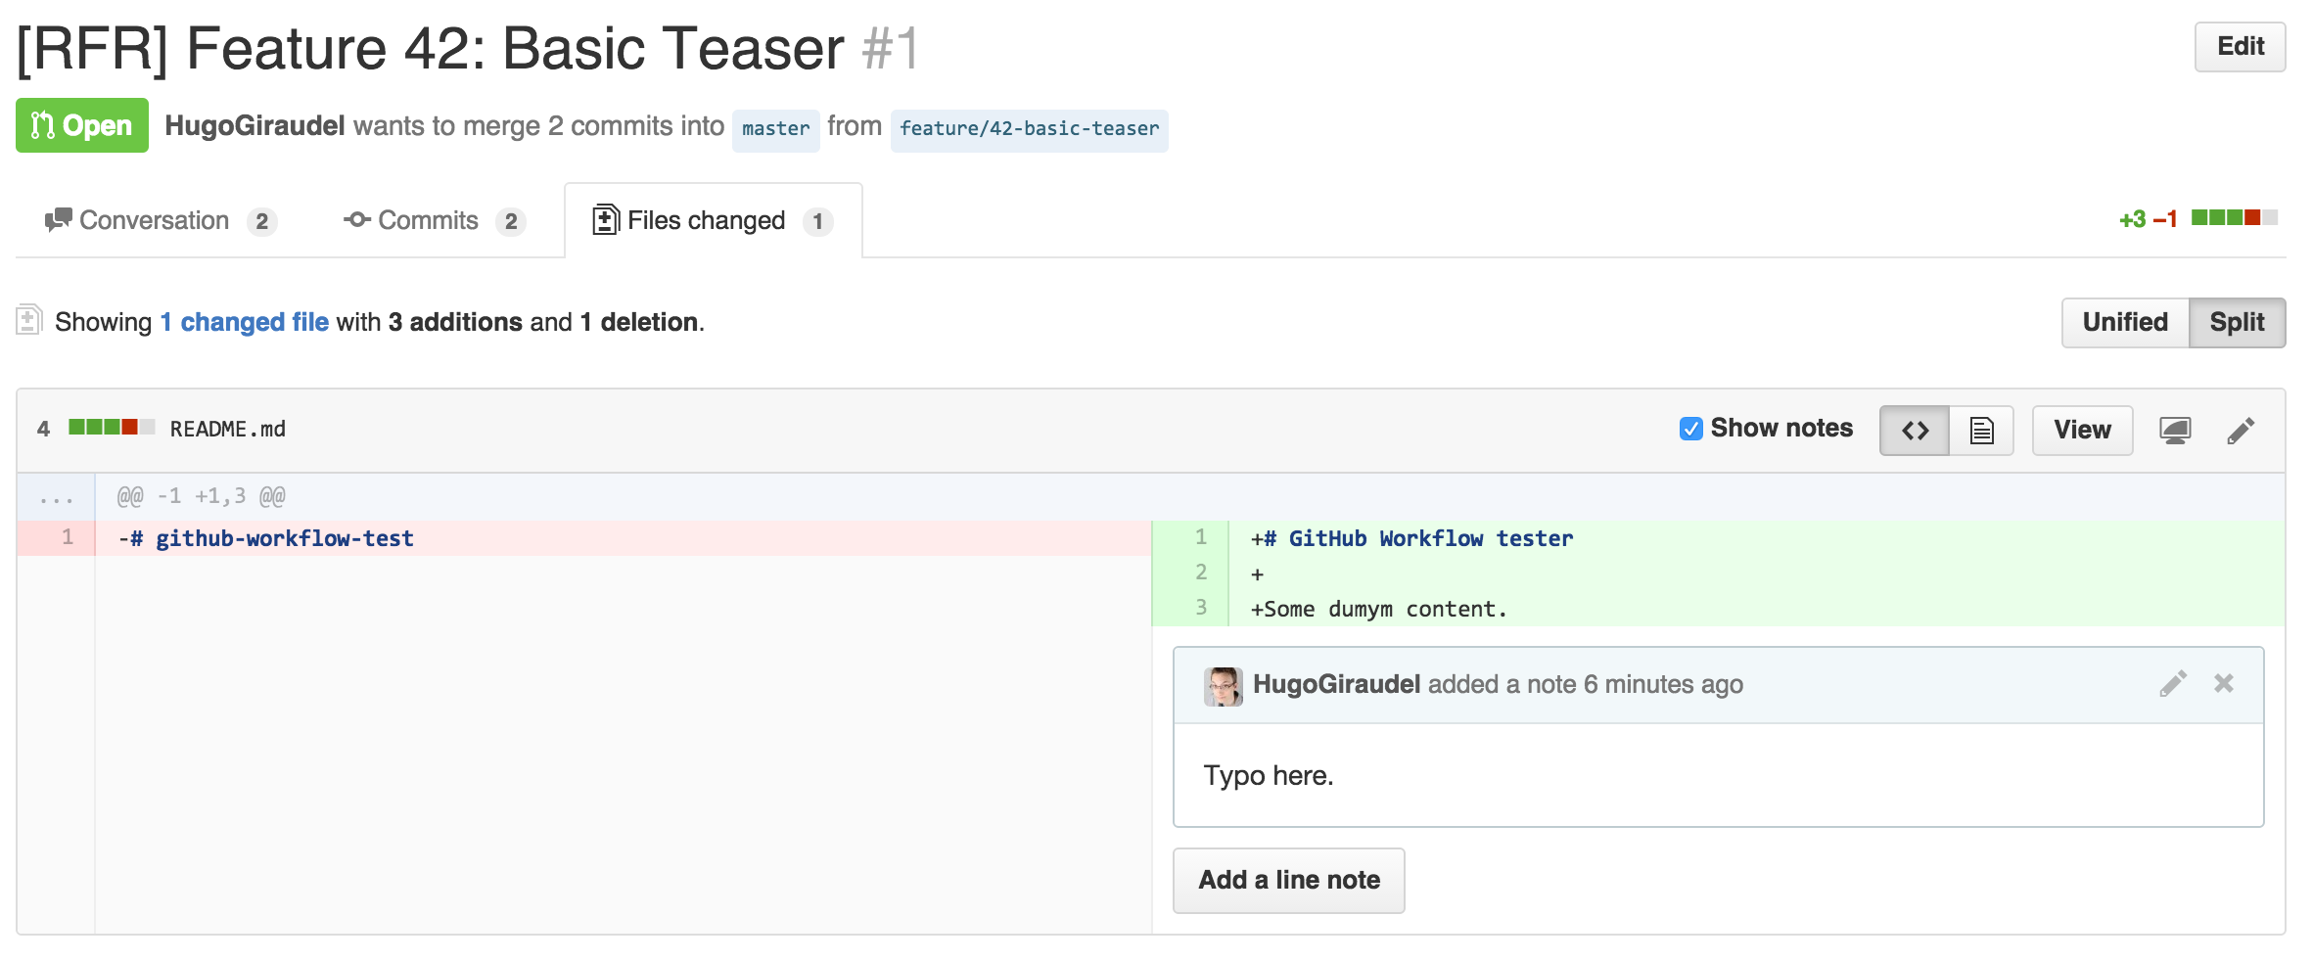Click the diff icon beside 'Showing'
Image resolution: width=2312 pixels, height=962 pixels.
pos(28,320)
